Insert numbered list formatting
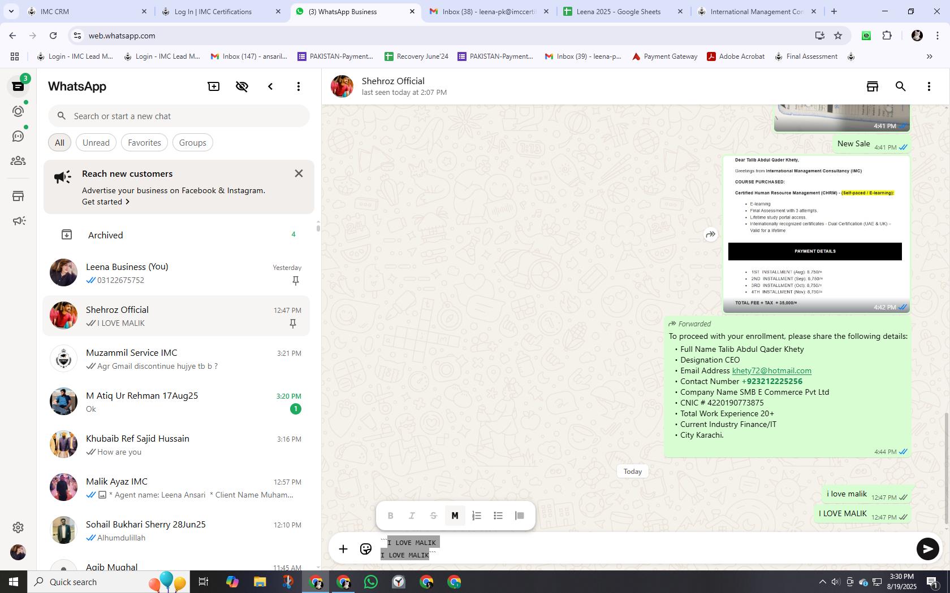950x593 pixels. 477,516
